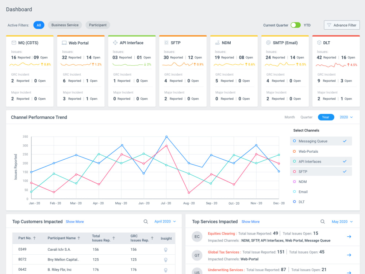The width and height of the screenshot is (365, 274).
Task: Select the Participant filter
Action: tap(98, 25)
